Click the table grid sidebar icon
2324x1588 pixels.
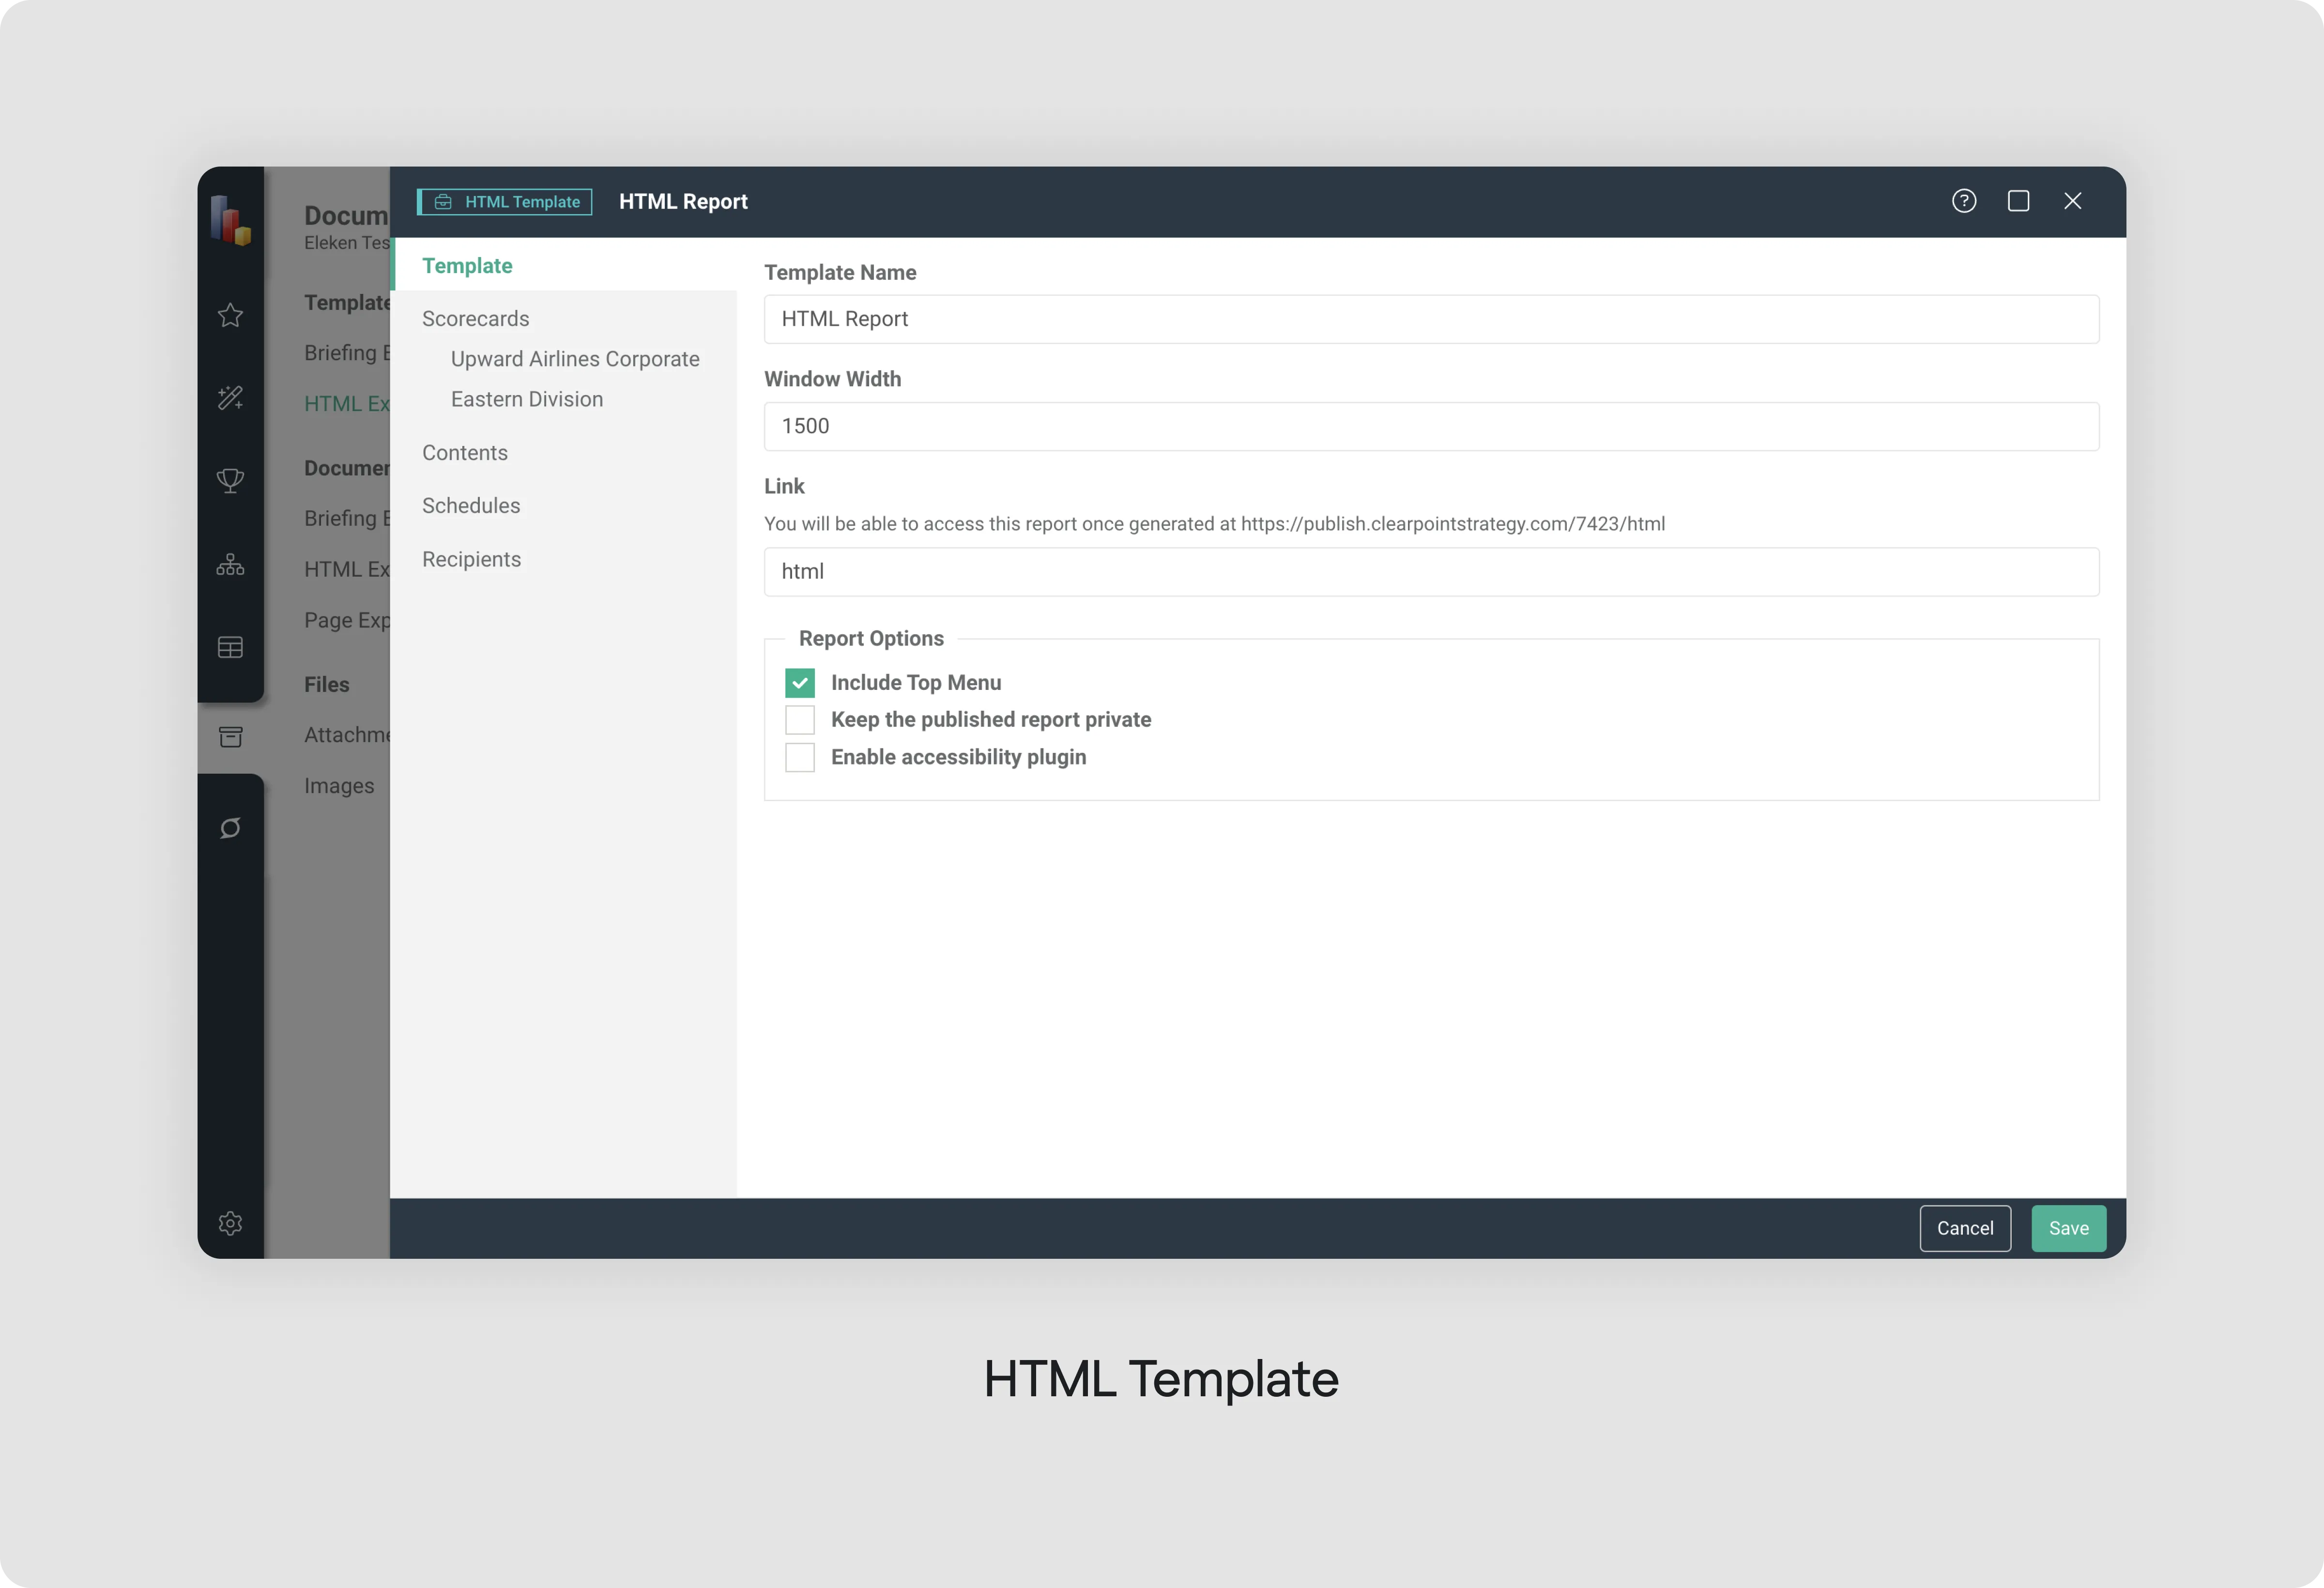coord(230,648)
